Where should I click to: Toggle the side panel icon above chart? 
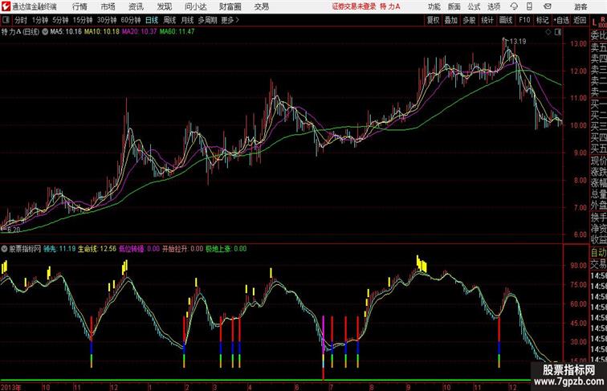pyautogui.click(x=558, y=32)
